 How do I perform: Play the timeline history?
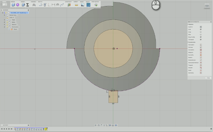pyautogui.click(x=9, y=129)
